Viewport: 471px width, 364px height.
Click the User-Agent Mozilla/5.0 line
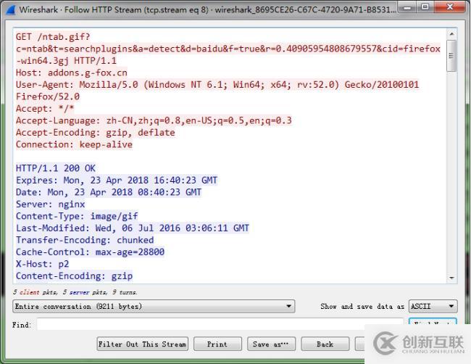click(x=217, y=85)
